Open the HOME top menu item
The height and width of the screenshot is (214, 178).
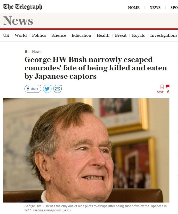134,8
